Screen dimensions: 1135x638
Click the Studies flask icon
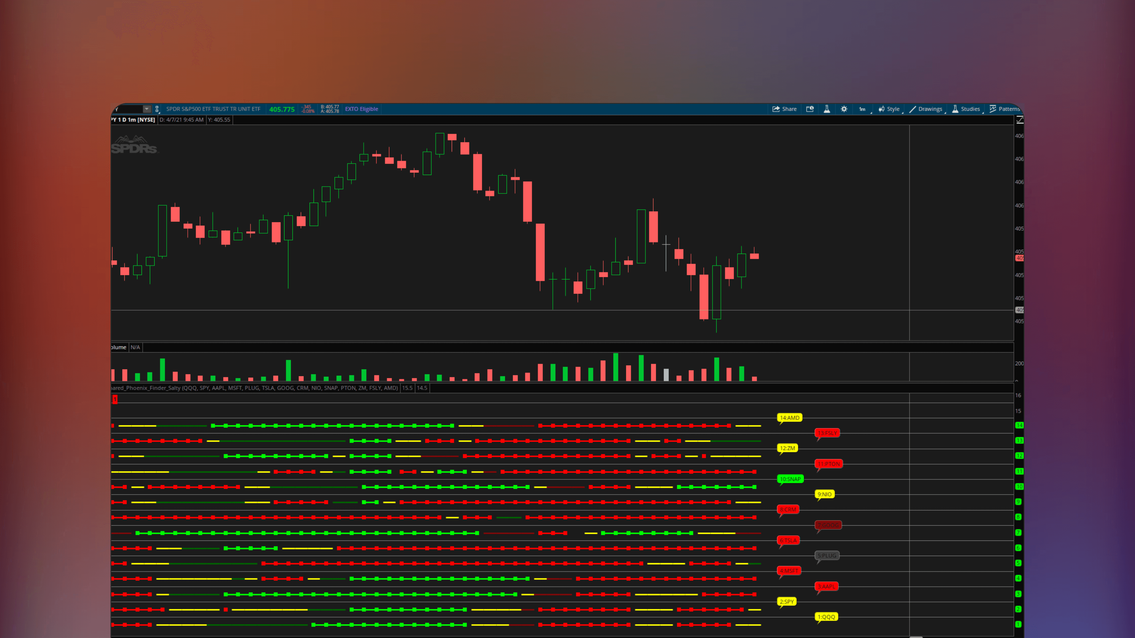coord(955,109)
